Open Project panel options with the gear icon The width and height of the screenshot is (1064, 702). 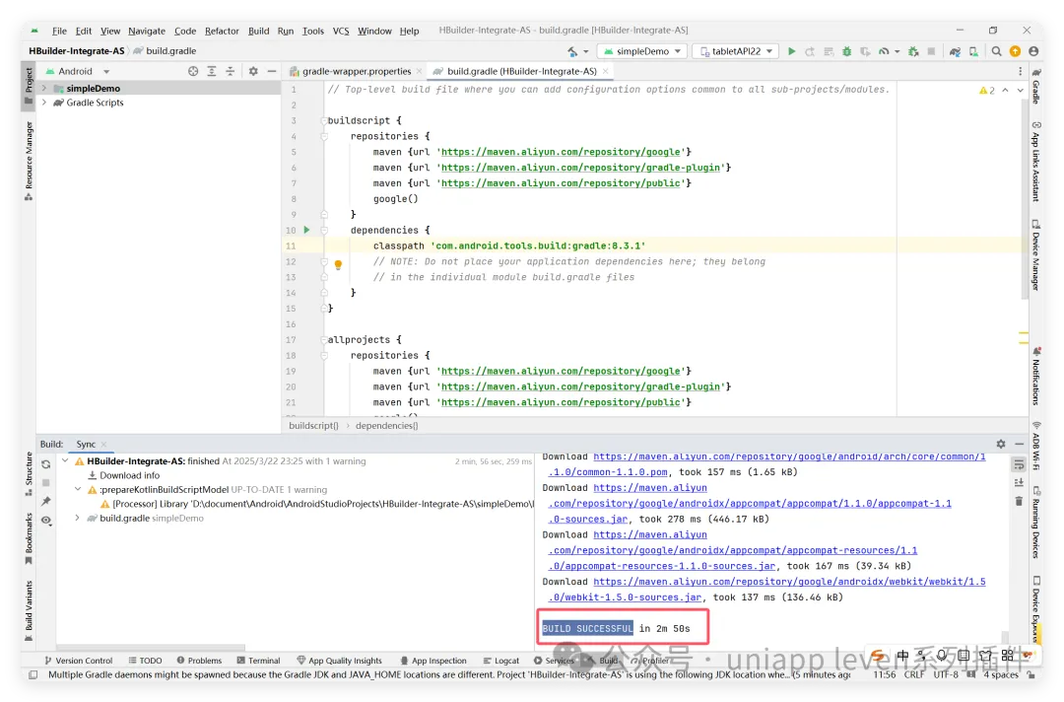pos(253,71)
